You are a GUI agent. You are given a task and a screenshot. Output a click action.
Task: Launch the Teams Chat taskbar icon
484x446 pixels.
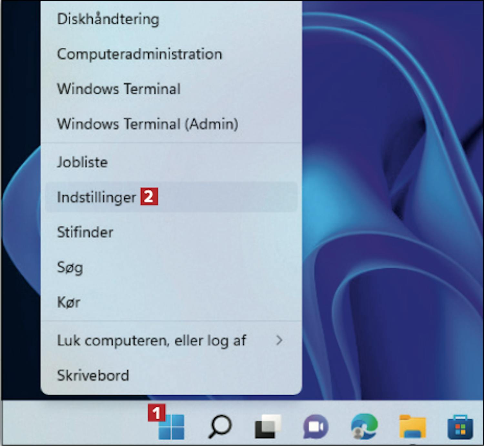[316, 427]
